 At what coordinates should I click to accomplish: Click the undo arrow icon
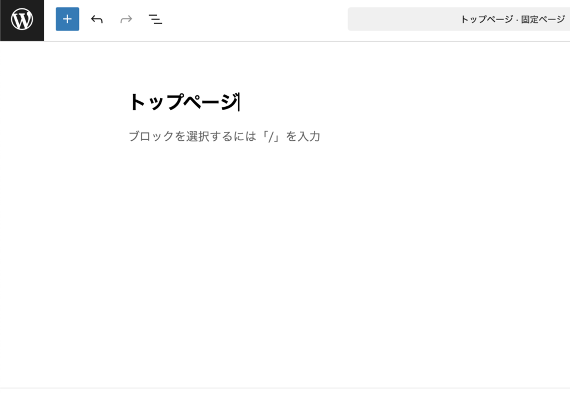point(97,19)
